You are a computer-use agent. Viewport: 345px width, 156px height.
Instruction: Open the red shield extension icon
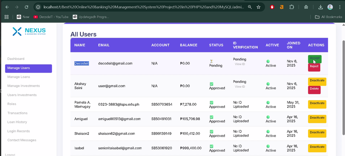(x=272, y=7)
